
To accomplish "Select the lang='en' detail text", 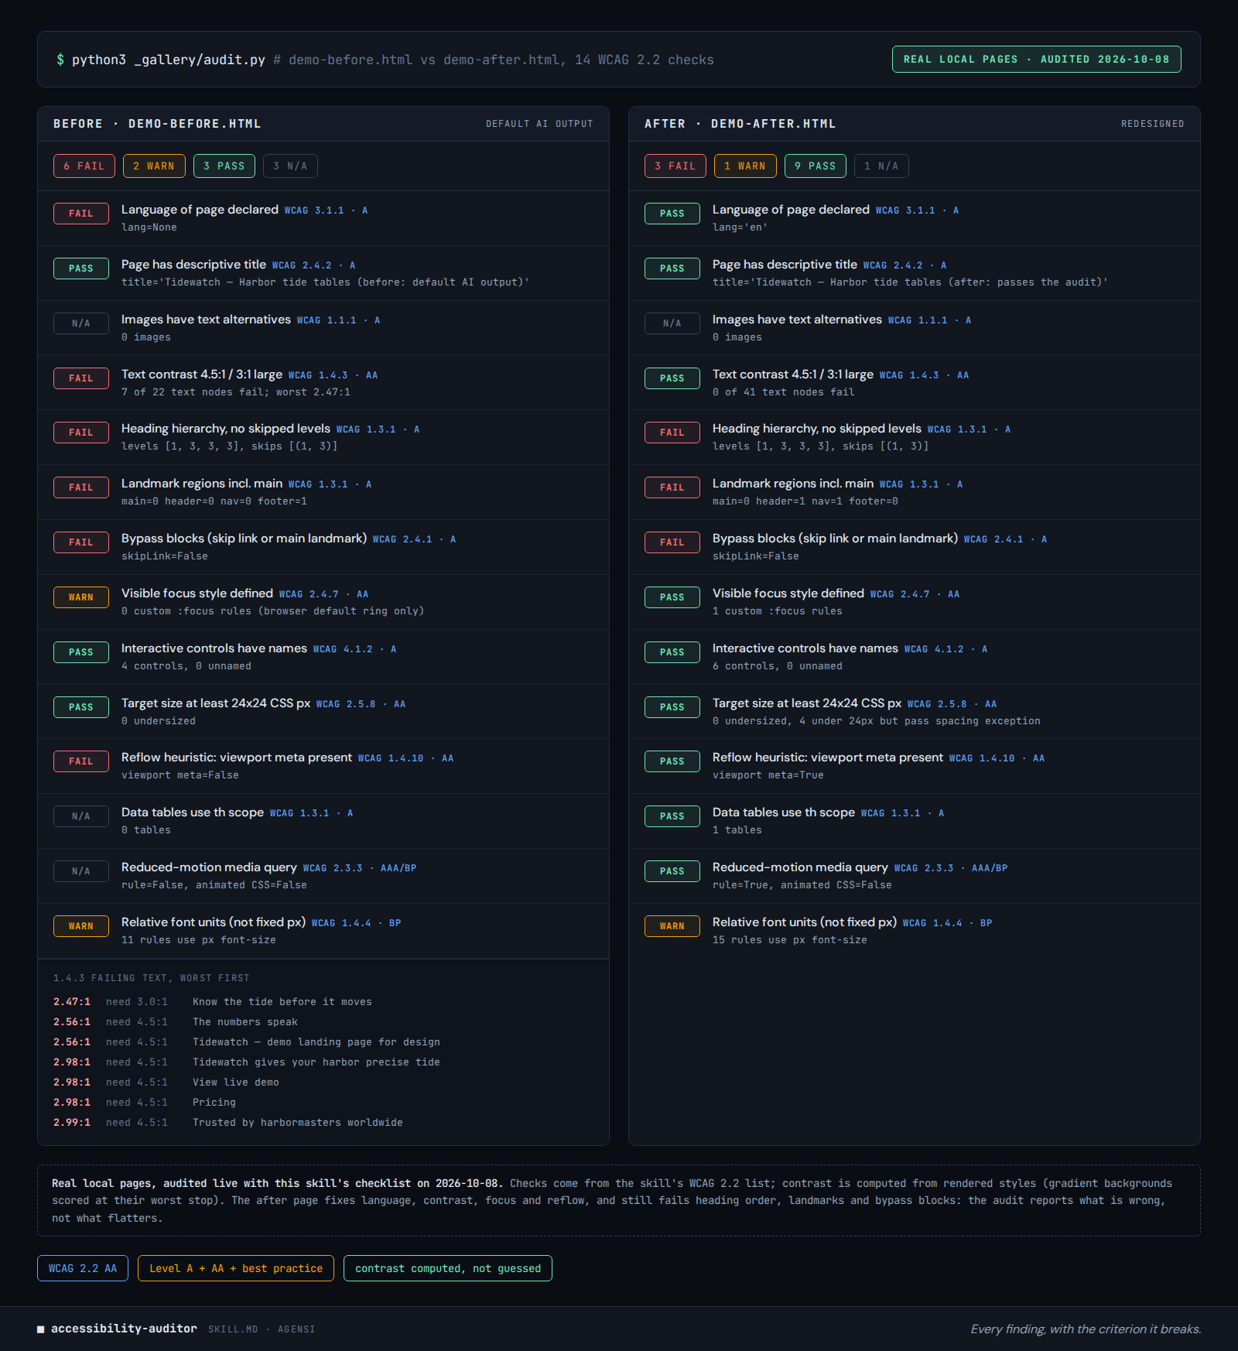I will pos(740,227).
